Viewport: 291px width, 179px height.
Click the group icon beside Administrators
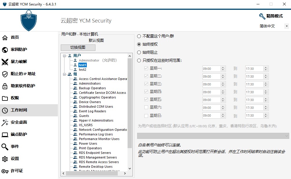(x=75, y=83)
